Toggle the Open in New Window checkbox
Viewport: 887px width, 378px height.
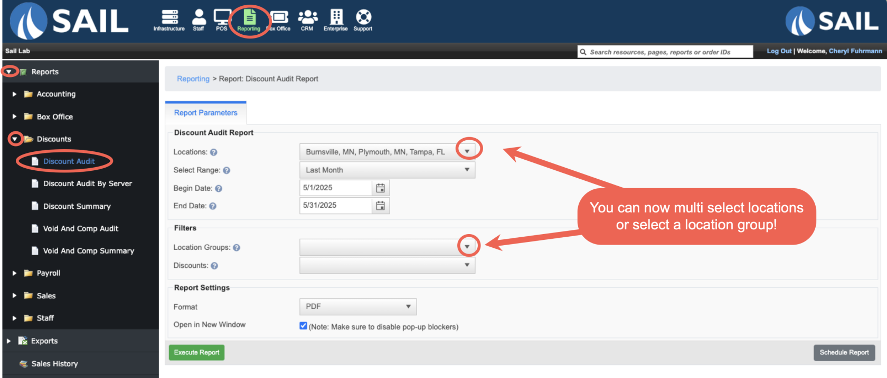[x=303, y=326]
